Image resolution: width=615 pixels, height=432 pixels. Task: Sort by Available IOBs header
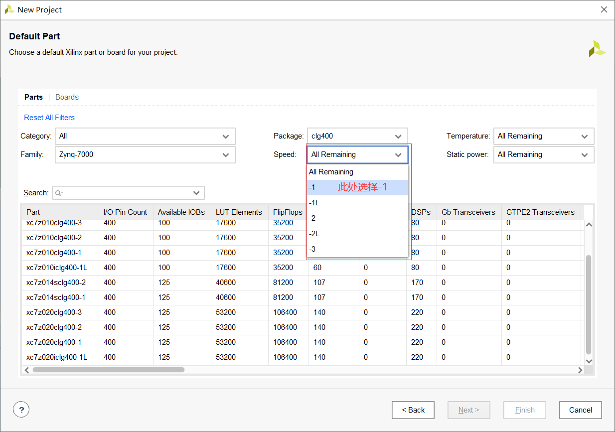(x=182, y=212)
